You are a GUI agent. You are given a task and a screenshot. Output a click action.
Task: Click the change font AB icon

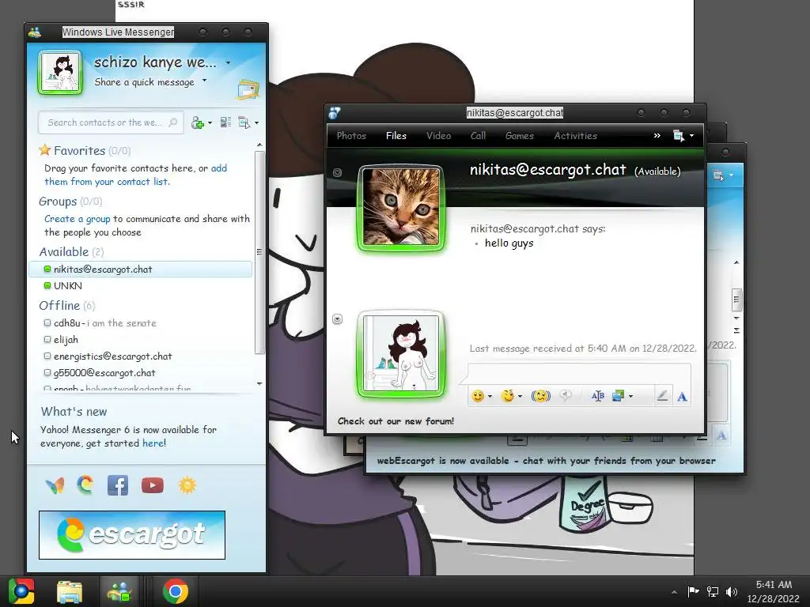click(598, 396)
